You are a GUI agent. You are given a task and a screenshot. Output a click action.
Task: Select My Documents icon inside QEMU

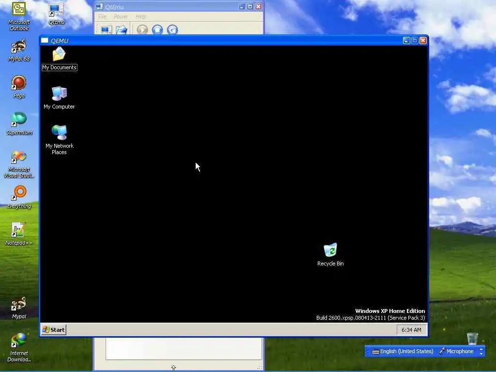pyautogui.click(x=59, y=59)
